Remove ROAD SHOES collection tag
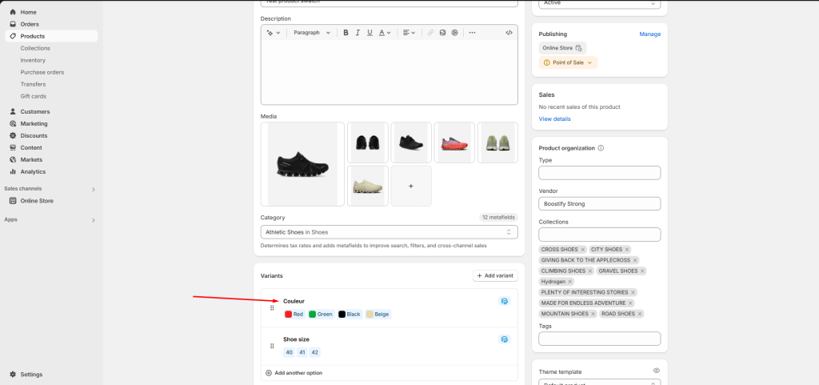Screen dimensions: 819x385 point(641,314)
